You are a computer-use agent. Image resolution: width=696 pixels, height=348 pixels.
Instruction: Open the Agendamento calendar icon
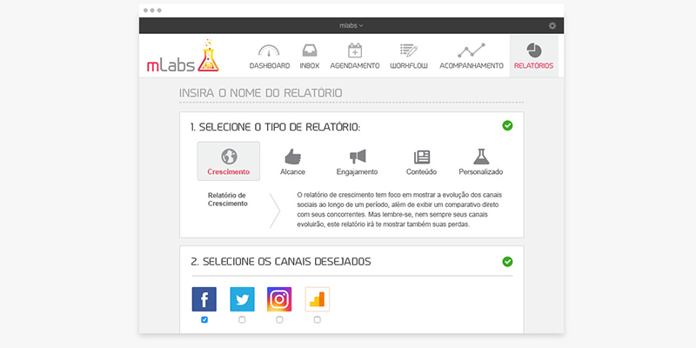tap(355, 50)
